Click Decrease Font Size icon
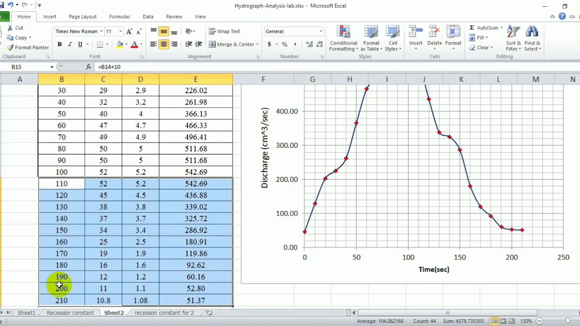Screen dimensions: 580x326 (x=139, y=31)
